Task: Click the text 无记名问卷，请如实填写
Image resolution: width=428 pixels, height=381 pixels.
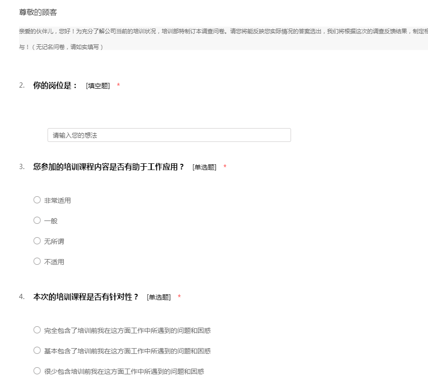Action: (68, 47)
